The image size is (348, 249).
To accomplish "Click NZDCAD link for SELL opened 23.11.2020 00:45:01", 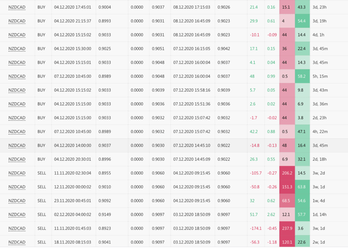I will tap(17, 201).
